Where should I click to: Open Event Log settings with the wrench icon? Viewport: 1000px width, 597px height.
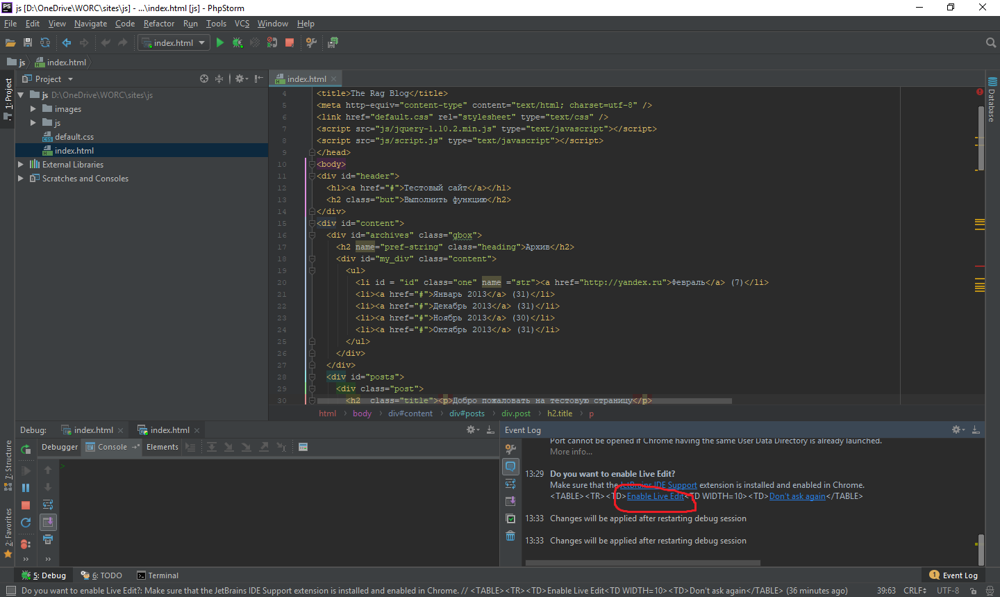tap(510, 449)
